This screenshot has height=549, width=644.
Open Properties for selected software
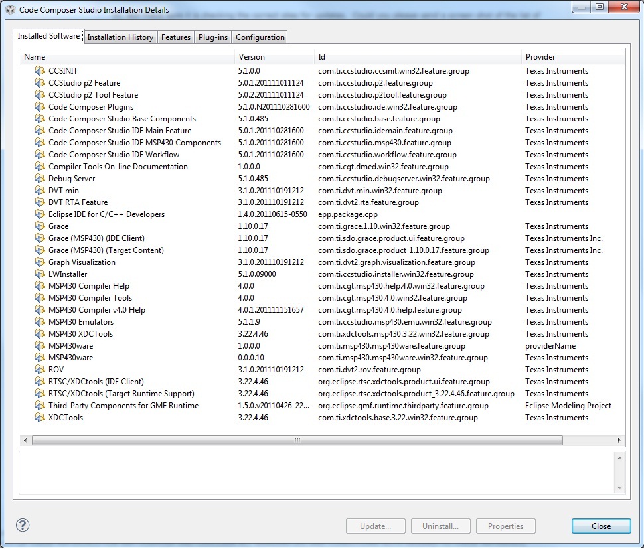[x=505, y=526]
